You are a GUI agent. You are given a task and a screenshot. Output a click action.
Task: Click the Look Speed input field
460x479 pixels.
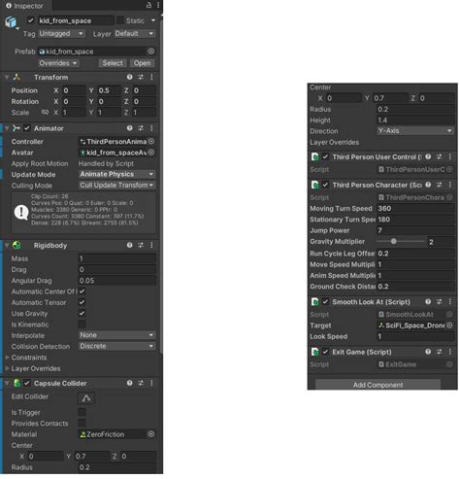click(x=415, y=336)
